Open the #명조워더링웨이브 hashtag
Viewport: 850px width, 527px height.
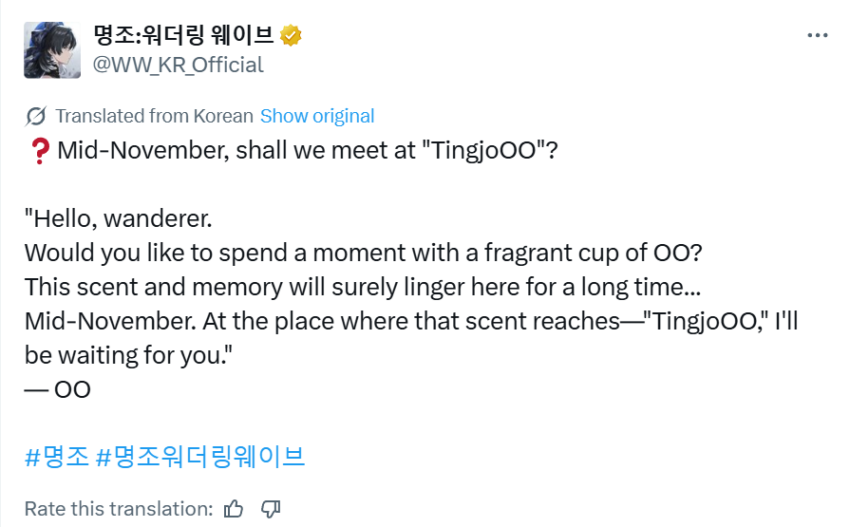[200, 456]
